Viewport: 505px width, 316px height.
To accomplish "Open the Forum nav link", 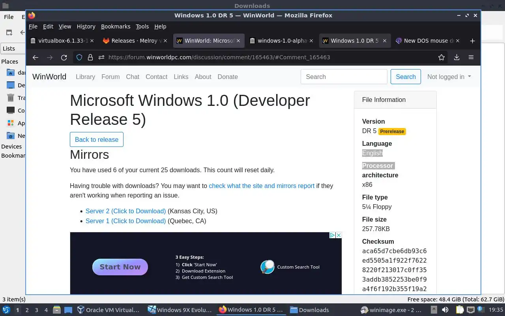I will tap(110, 77).
